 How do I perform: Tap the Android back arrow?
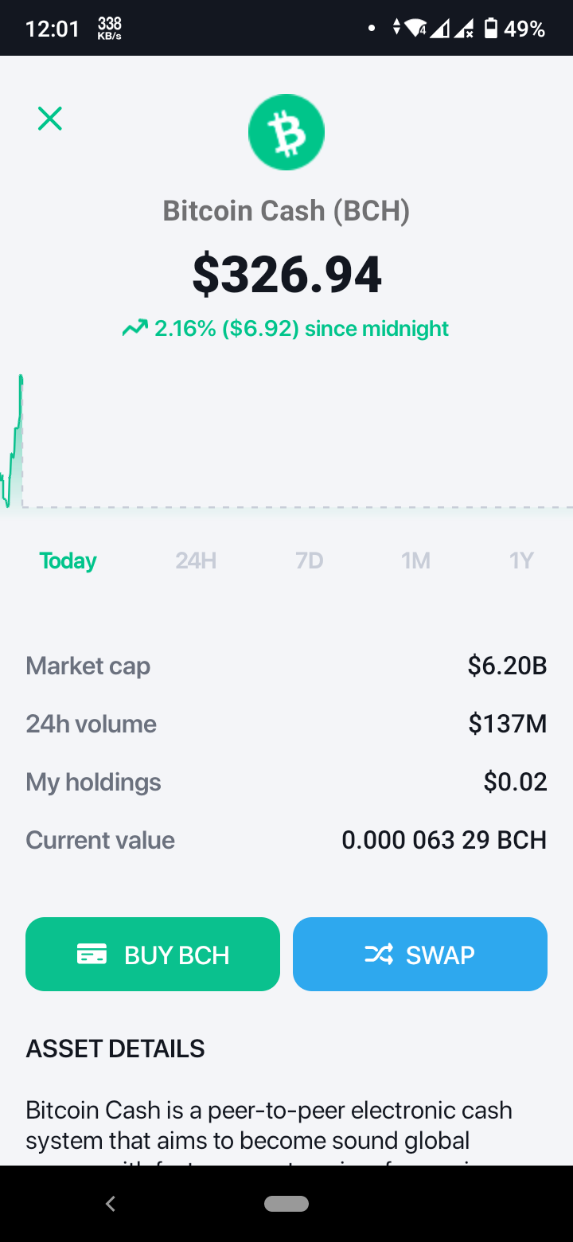(111, 1204)
